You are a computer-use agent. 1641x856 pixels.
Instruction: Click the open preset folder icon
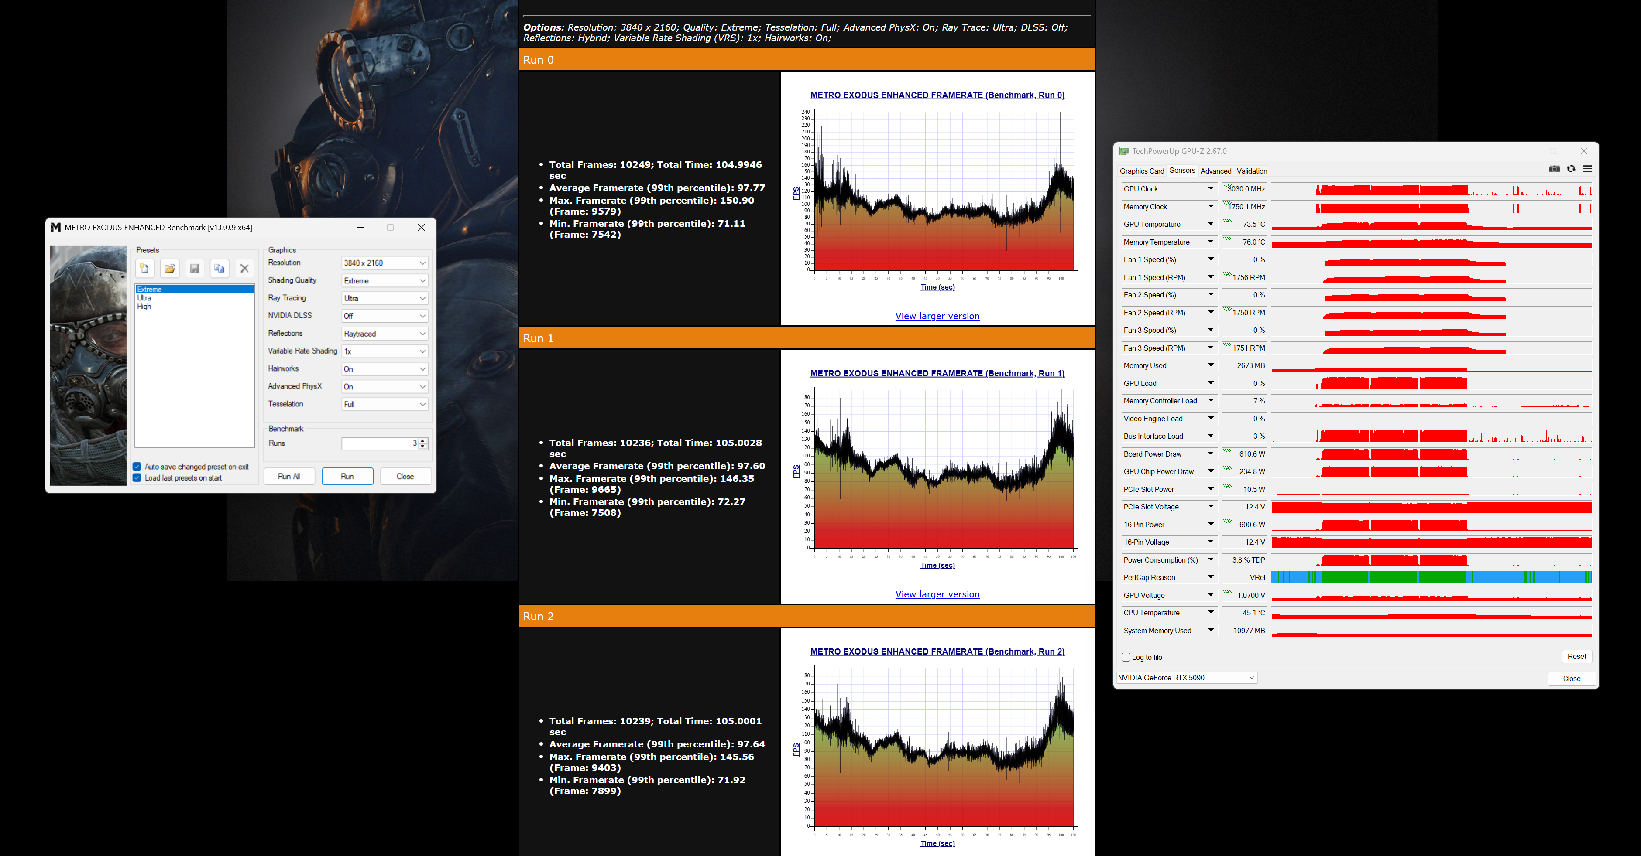(169, 269)
